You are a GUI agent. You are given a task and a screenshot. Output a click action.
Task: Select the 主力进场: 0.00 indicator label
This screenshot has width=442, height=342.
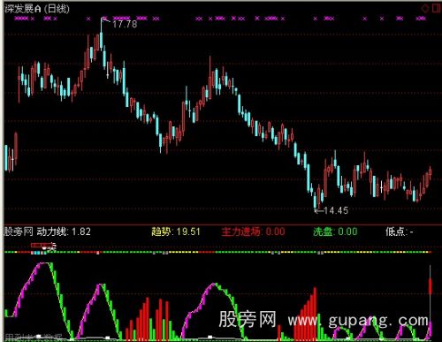click(x=253, y=232)
